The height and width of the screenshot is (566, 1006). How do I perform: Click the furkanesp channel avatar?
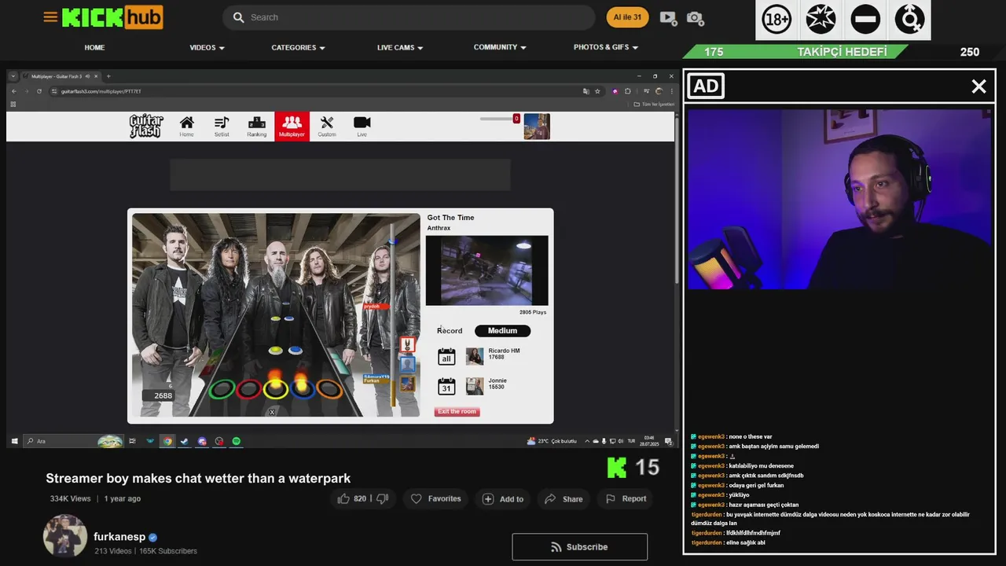coord(65,536)
